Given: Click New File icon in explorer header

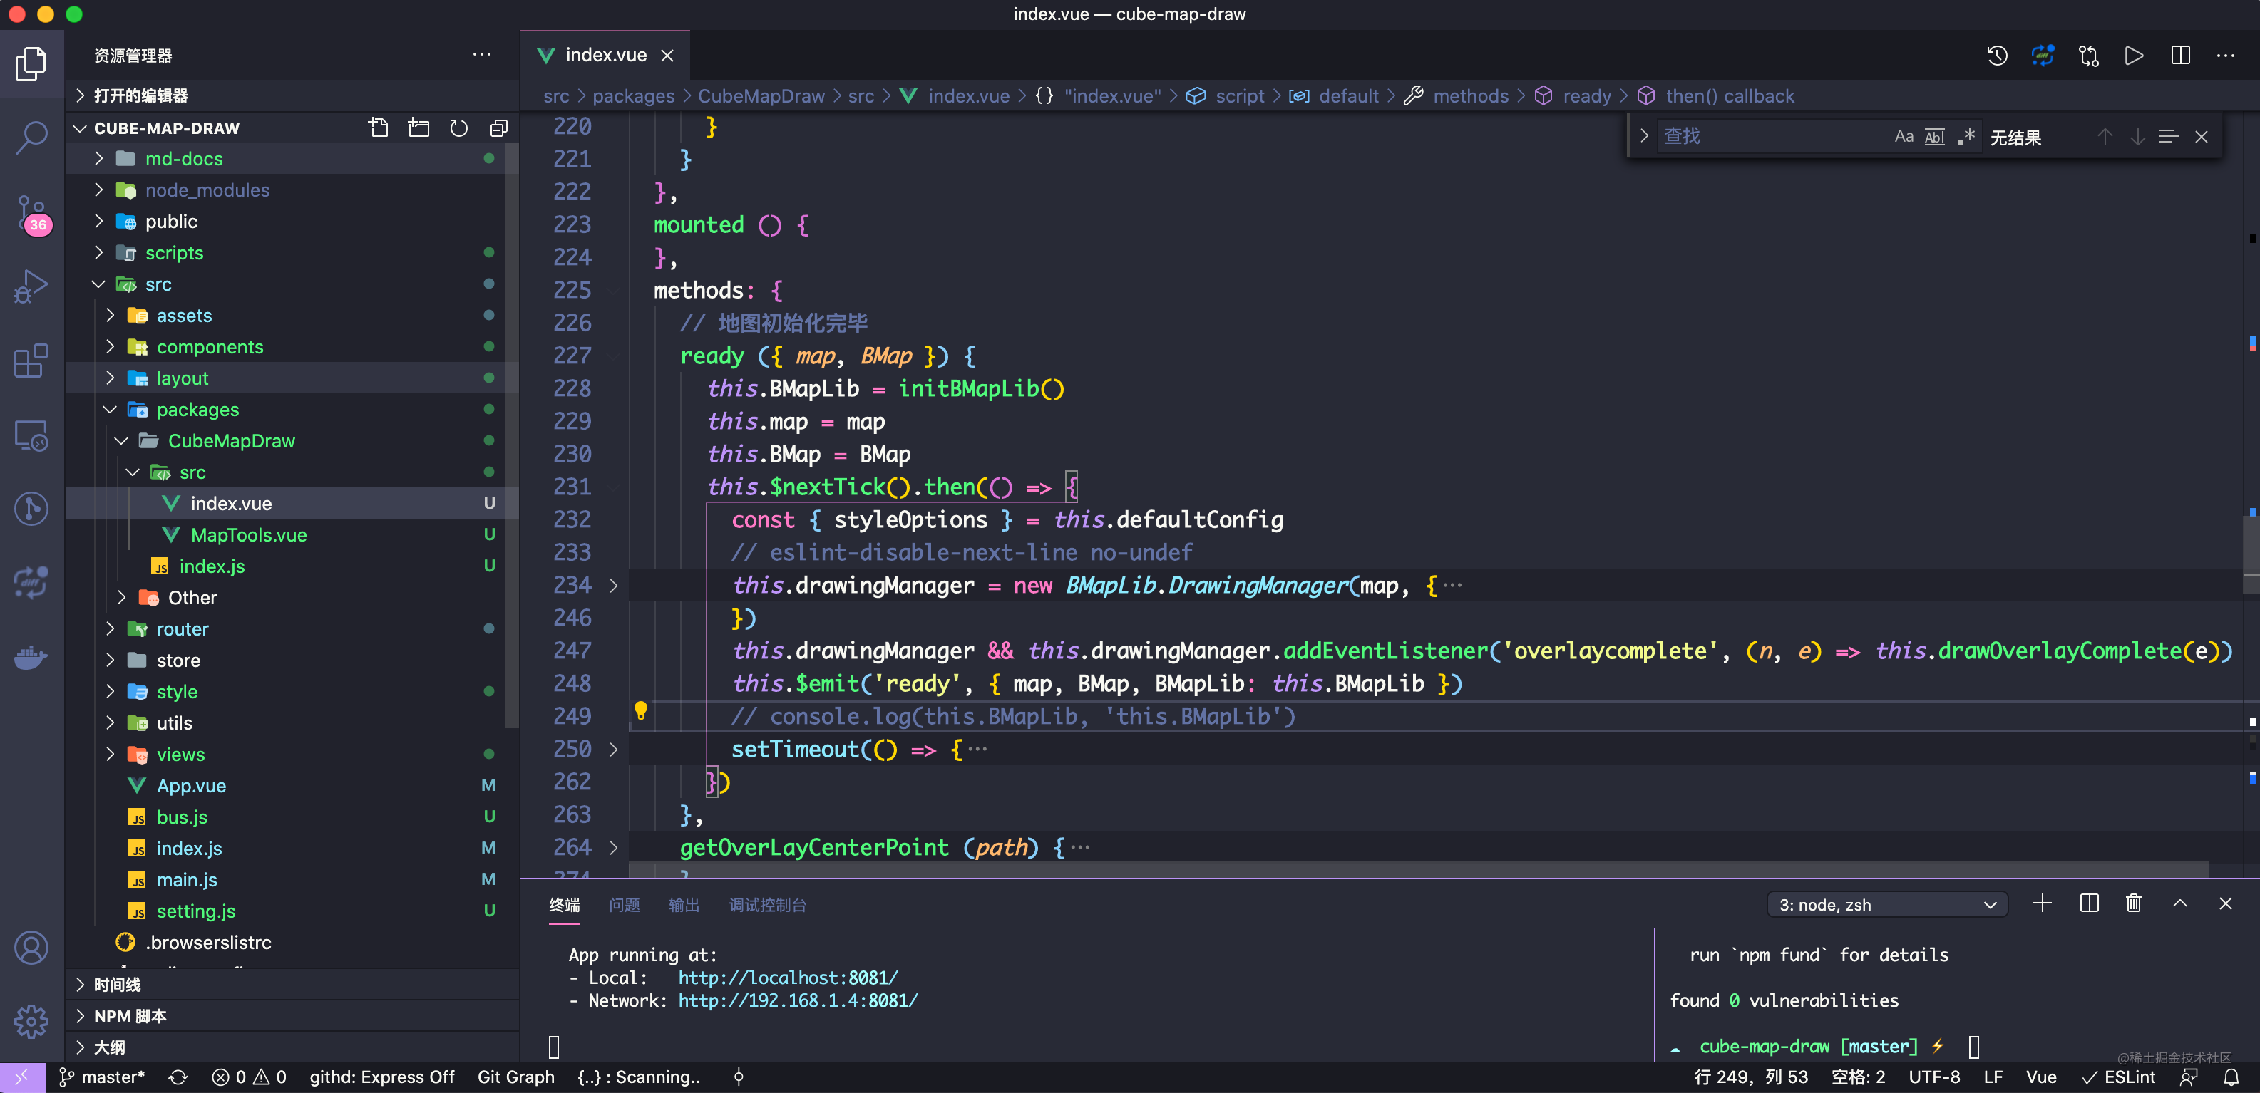Looking at the screenshot, I should pyautogui.click(x=378, y=128).
